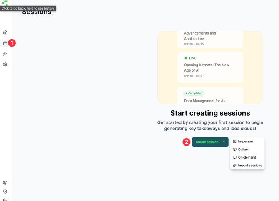
Task: Click the Opening Keynote session card
Action: point(210,67)
